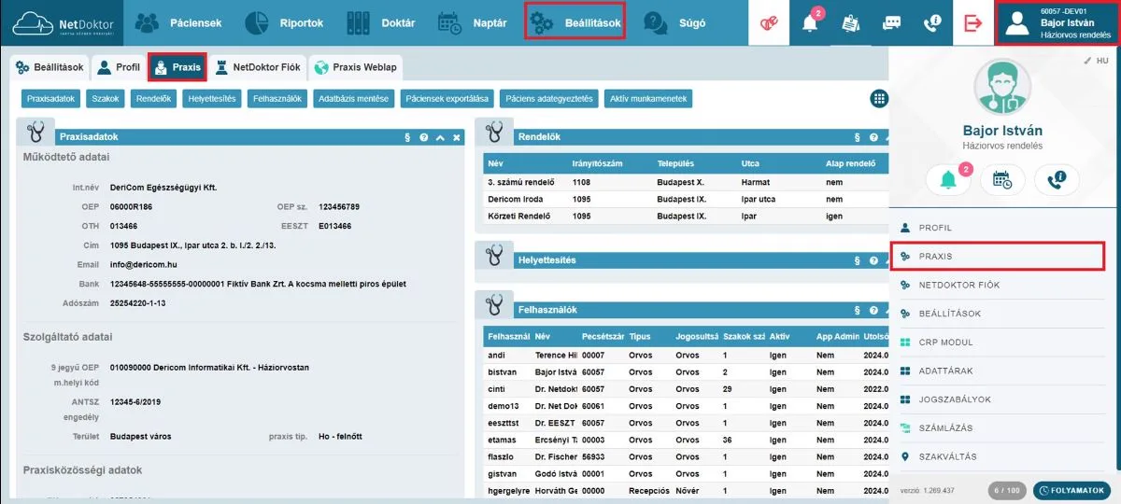Select the Körzeti Rendelő table row
Viewport: 1121px width, 504px height.
point(686,216)
